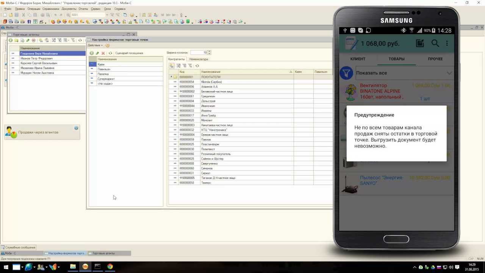Open File Explorer from the taskbar
The height and width of the screenshot is (273, 485).
click(73, 267)
